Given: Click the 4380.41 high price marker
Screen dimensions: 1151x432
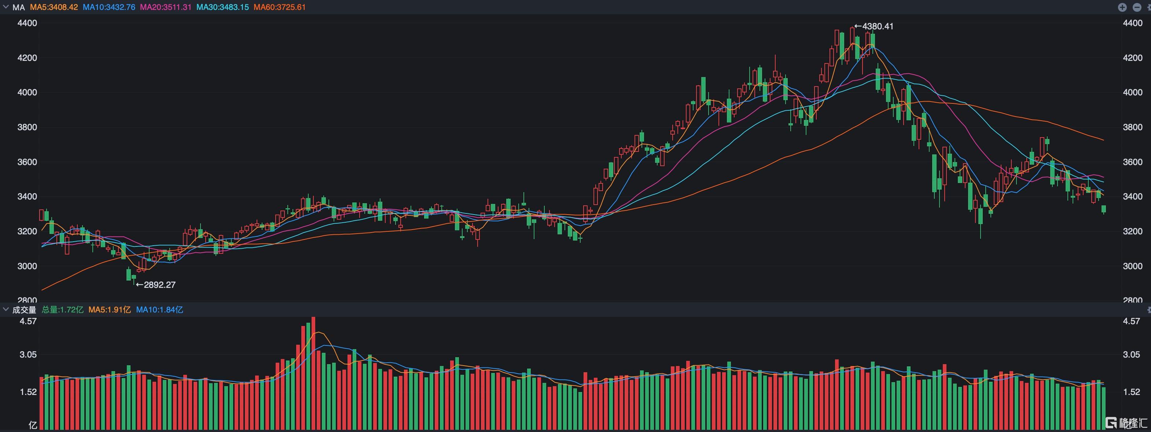Looking at the screenshot, I should [x=874, y=26].
